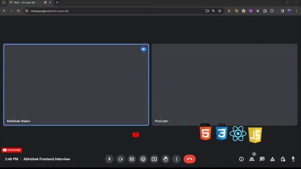Click the Present now screen share icon

[x=154, y=159]
